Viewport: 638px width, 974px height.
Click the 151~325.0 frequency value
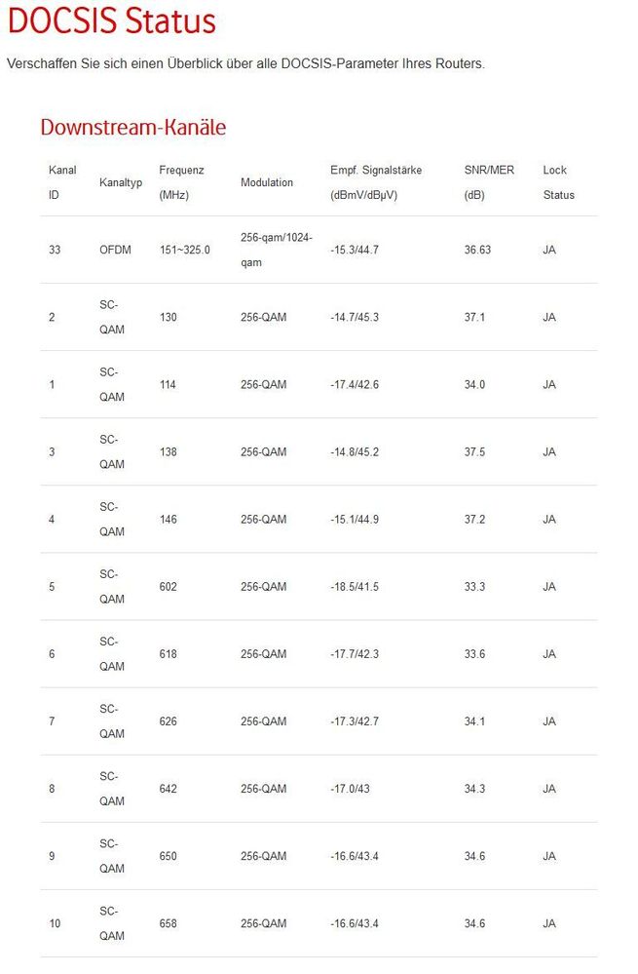[x=184, y=250]
